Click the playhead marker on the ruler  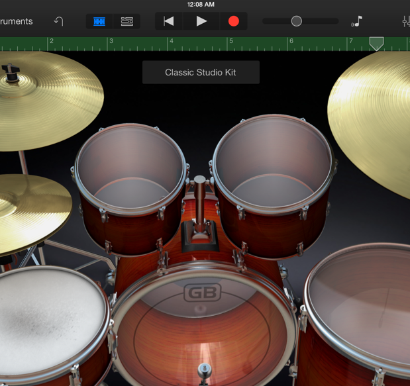click(376, 44)
